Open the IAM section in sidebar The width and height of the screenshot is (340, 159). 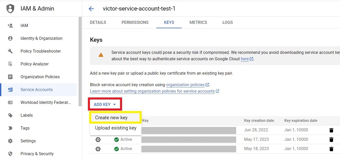[x=24, y=25]
